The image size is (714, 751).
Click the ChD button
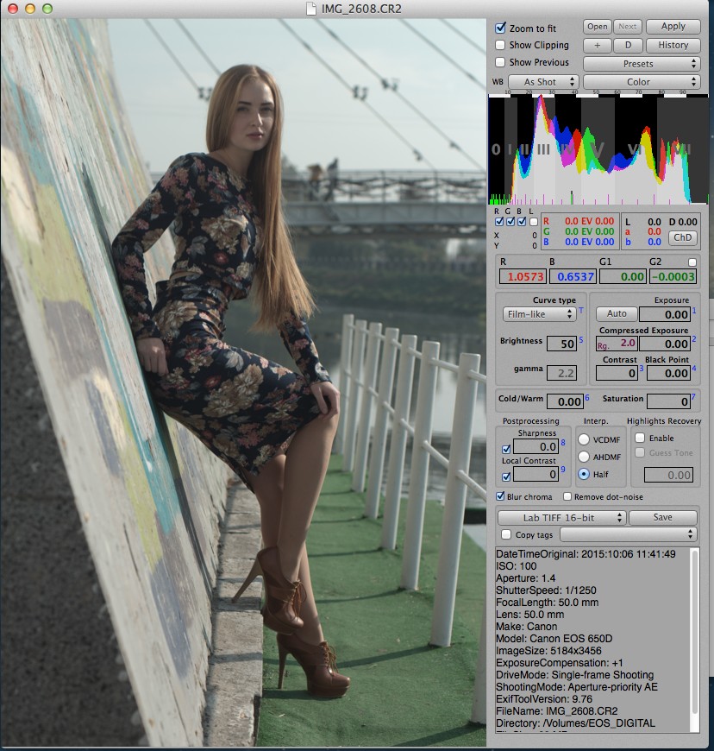coord(682,237)
